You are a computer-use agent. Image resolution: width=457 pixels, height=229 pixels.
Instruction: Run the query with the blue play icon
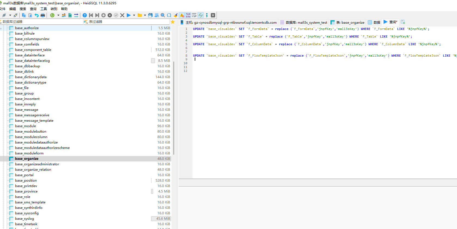click(129, 15)
